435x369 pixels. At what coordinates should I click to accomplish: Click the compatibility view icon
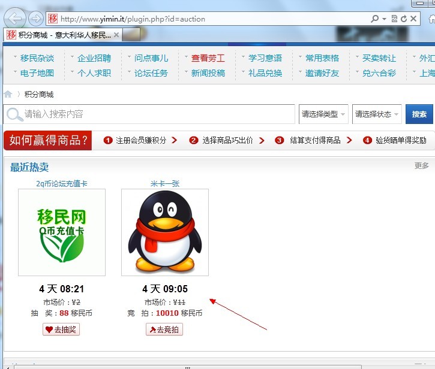tap(394, 19)
